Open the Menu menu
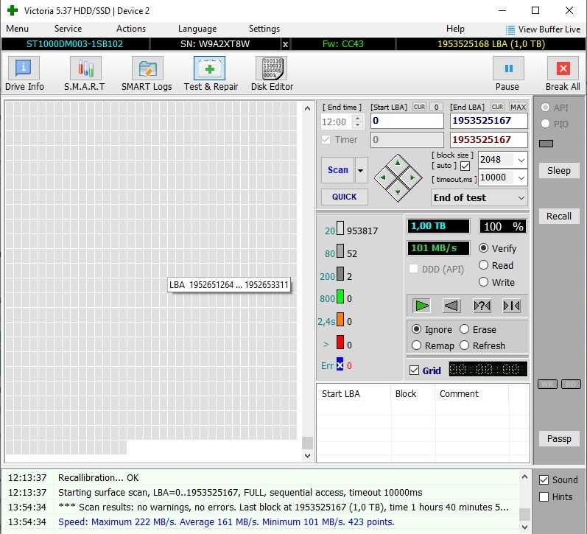This screenshot has width=587, height=534. (17, 29)
